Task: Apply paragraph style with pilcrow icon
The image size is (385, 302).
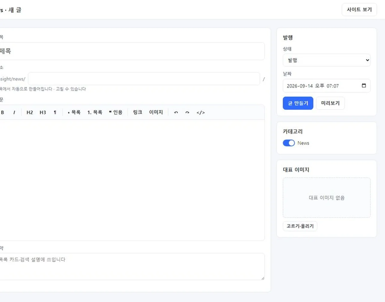Action: click(x=55, y=112)
